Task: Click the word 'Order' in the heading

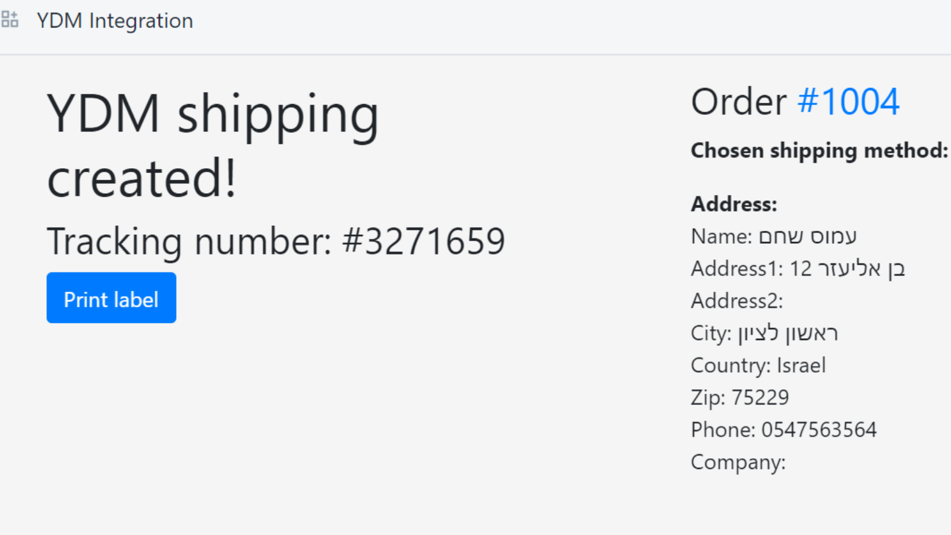Action: [739, 102]
